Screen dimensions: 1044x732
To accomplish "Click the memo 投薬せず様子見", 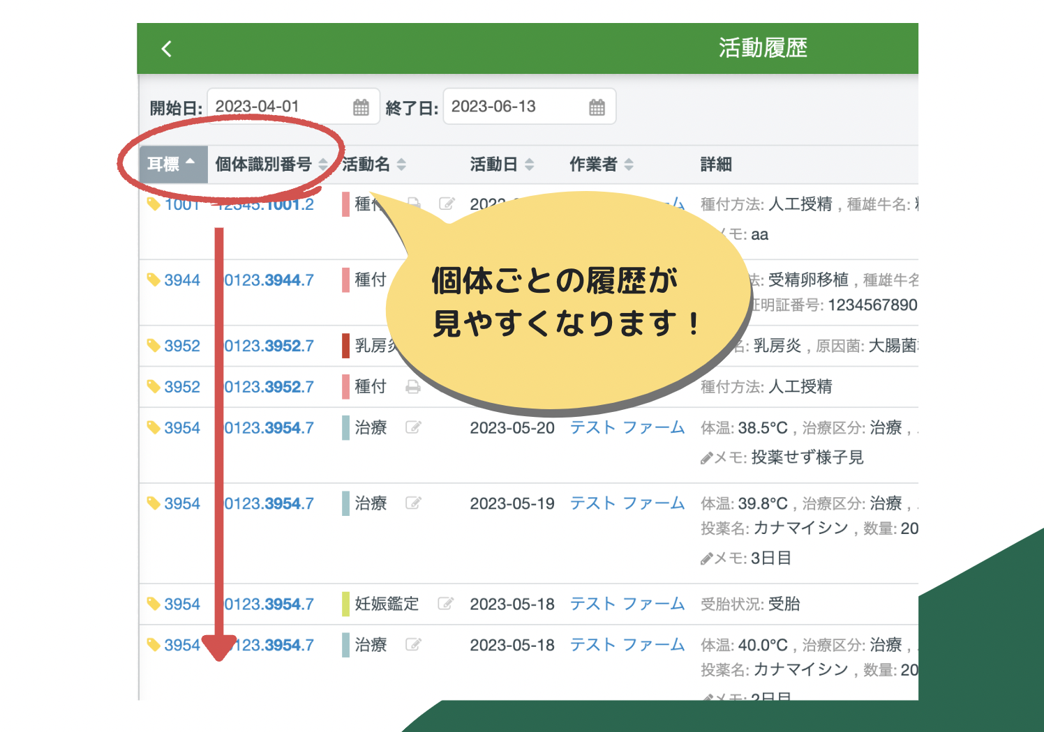I will (x=807, y=457).
